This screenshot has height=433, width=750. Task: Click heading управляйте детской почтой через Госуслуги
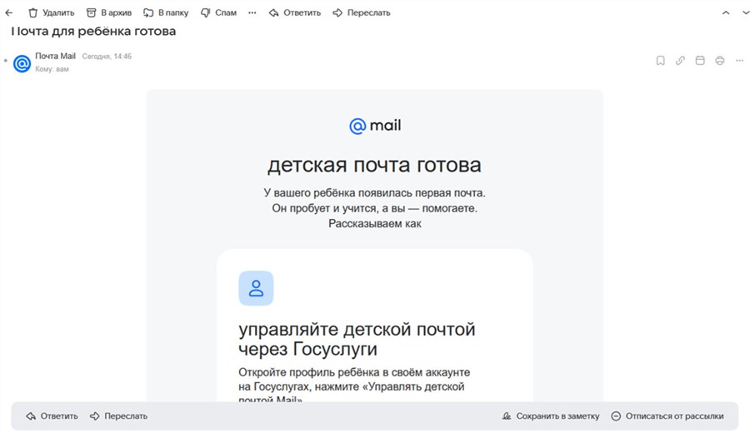coord(357,340)
